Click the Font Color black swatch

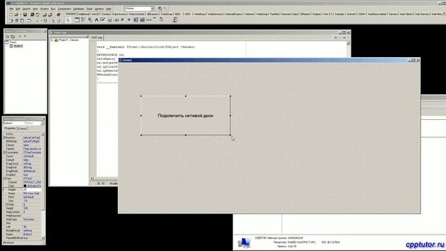point(25,186)
